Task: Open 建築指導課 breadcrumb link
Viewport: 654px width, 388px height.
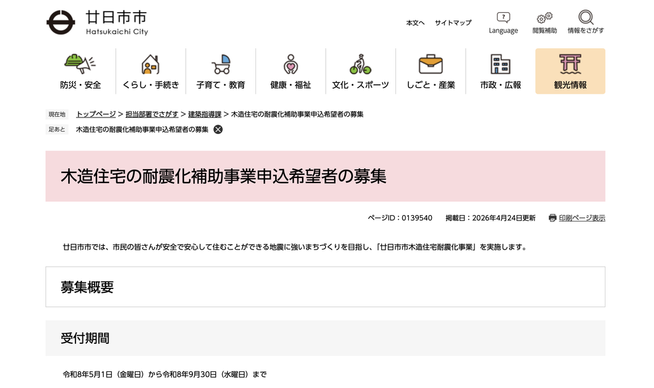Action: tap(205, 114)
